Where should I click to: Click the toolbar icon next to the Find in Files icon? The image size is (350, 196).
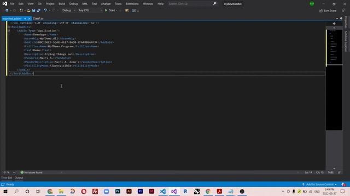(133, 10)
